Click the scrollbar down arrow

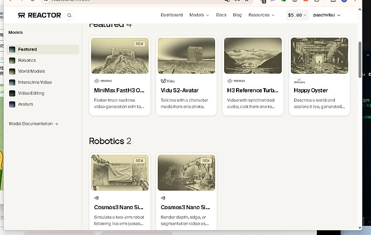(360, 228)
